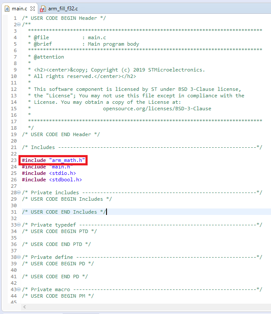271x314 pixels.
Task: Click the opensource.org license URL text
Action: 157,109
